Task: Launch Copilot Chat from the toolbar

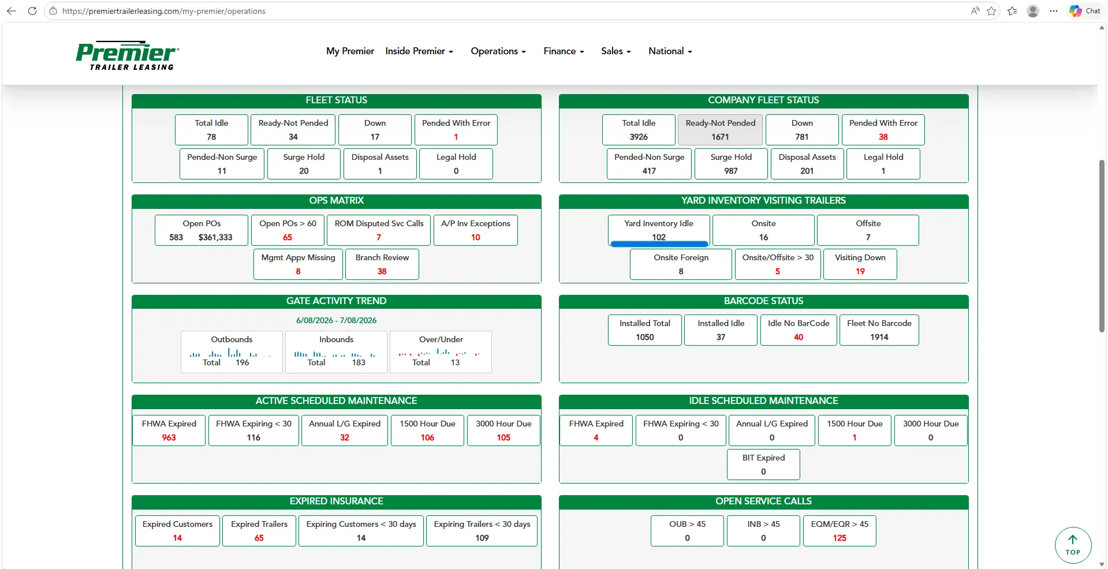Action: pos(1085,11)
